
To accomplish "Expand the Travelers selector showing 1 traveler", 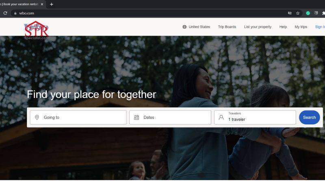I will click(255, 117).
